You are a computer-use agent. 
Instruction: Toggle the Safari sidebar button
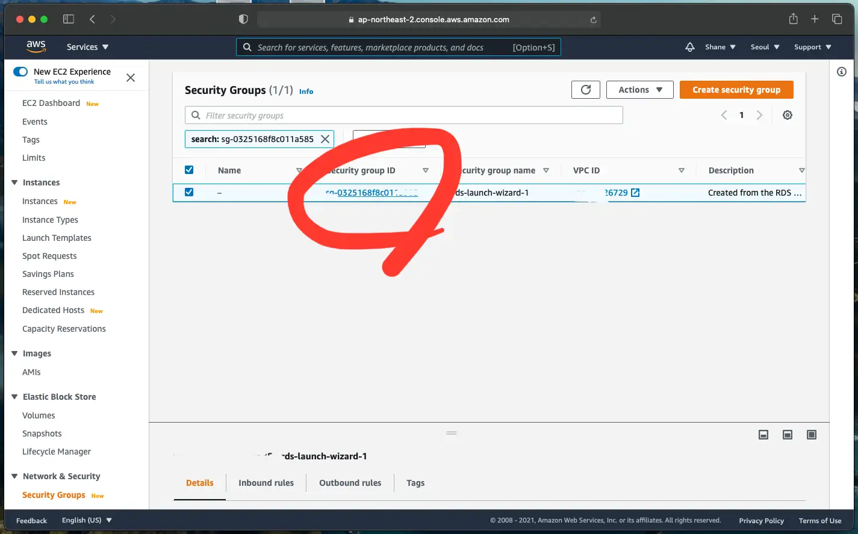coord(69,19)
